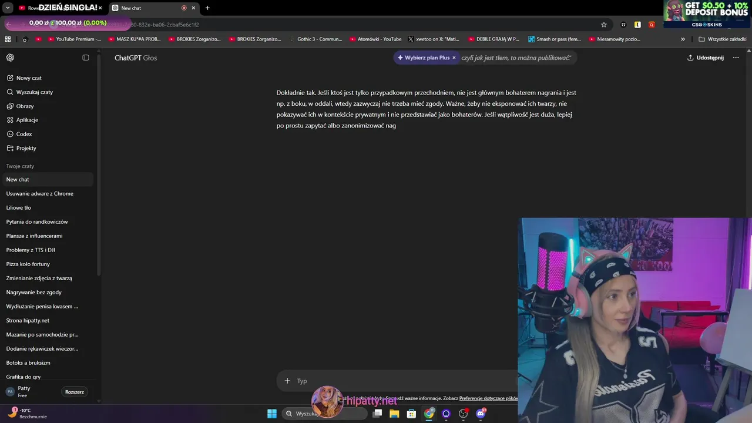Open a new browser tab with plus
The image size is (752, 423).
click(207, 8)
